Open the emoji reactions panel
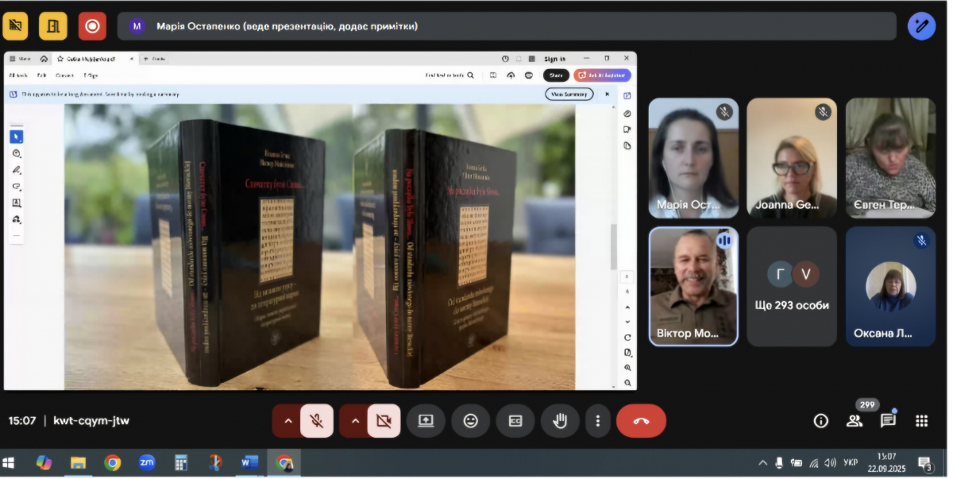 [x=471, y=421]
